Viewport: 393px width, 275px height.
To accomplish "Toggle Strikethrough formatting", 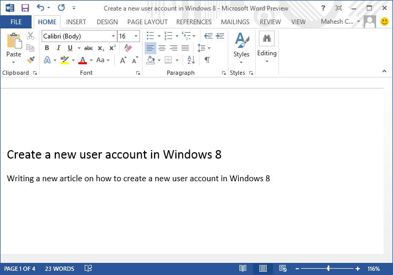I will click(x=88, y=48).
